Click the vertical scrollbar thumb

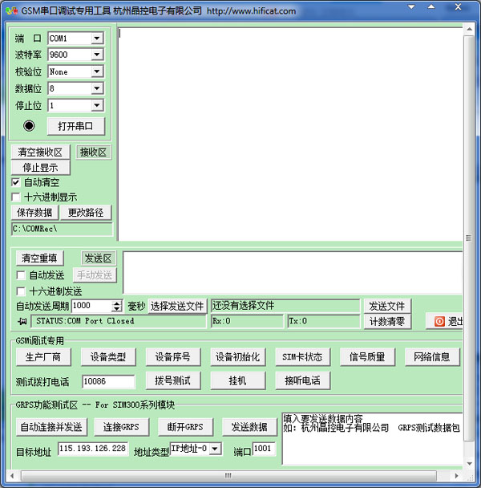(469, 238)
